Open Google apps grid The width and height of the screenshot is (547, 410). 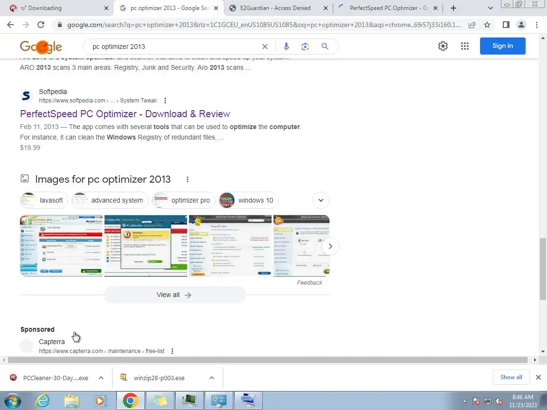click(465, 46)
